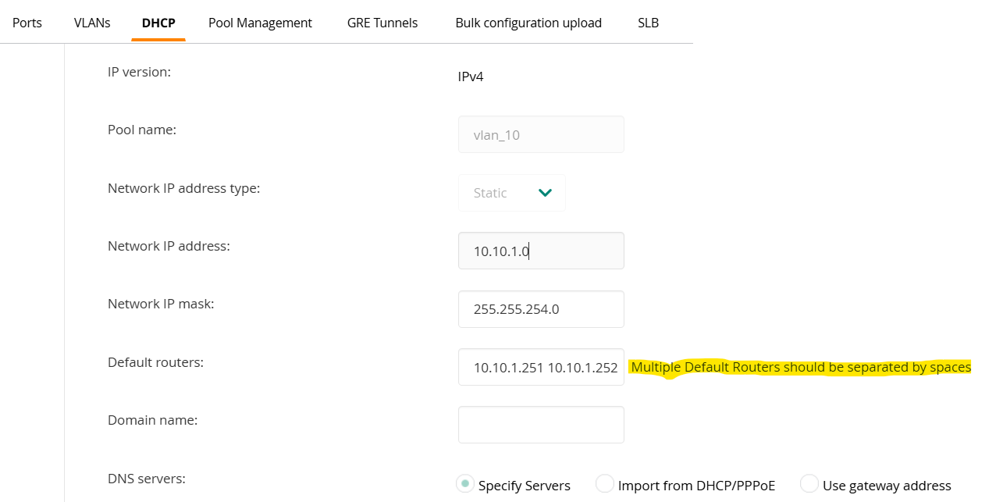Switch to the Ports tab
This screenshot has height=502, width=996.
coord(27,23)
